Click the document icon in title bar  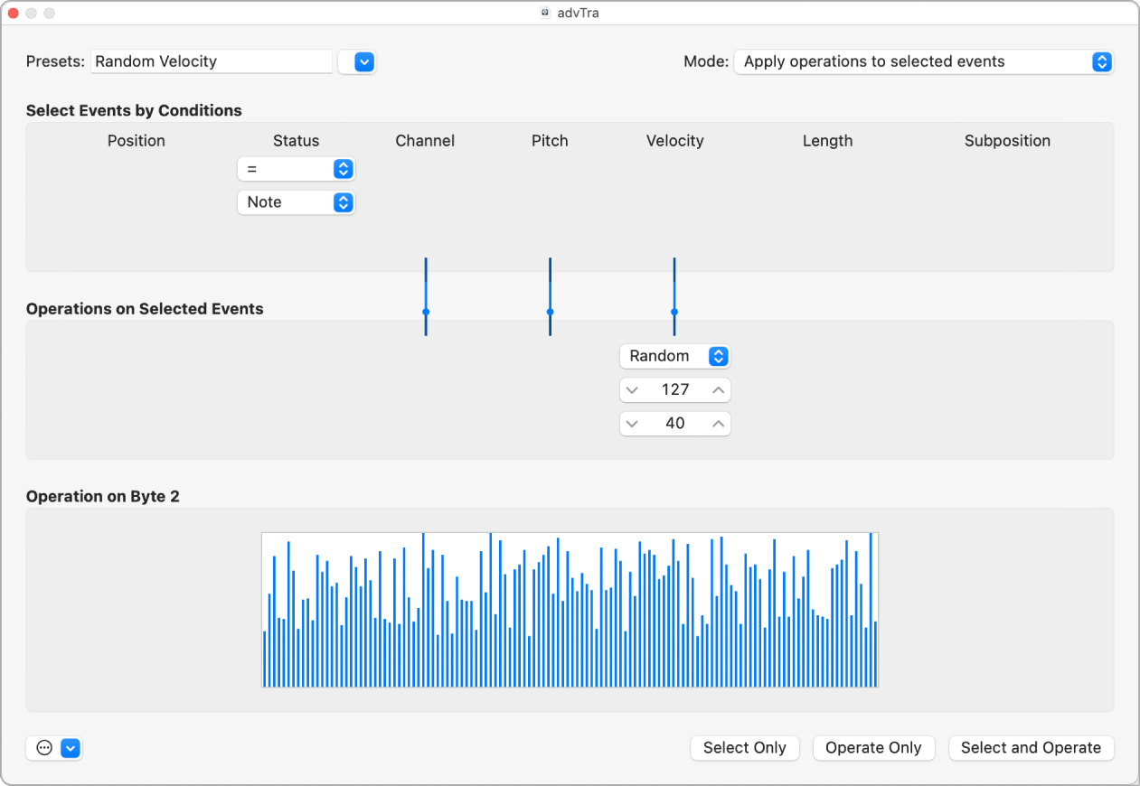(x=545, y=13)
